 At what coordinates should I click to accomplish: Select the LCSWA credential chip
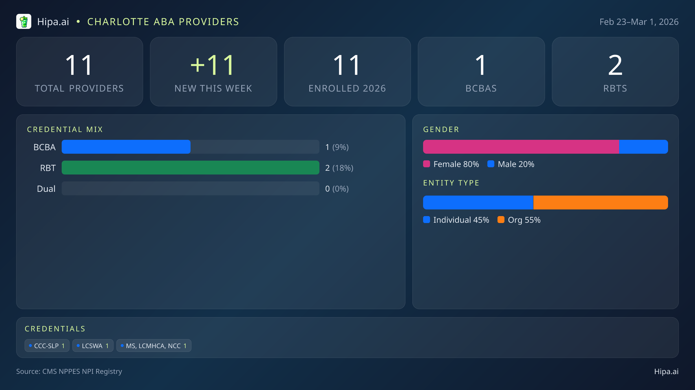coord(93,346)
